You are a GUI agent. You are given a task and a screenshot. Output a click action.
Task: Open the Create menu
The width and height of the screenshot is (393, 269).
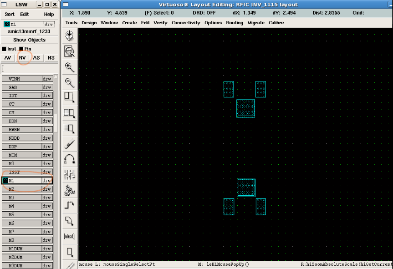(129, 23)
